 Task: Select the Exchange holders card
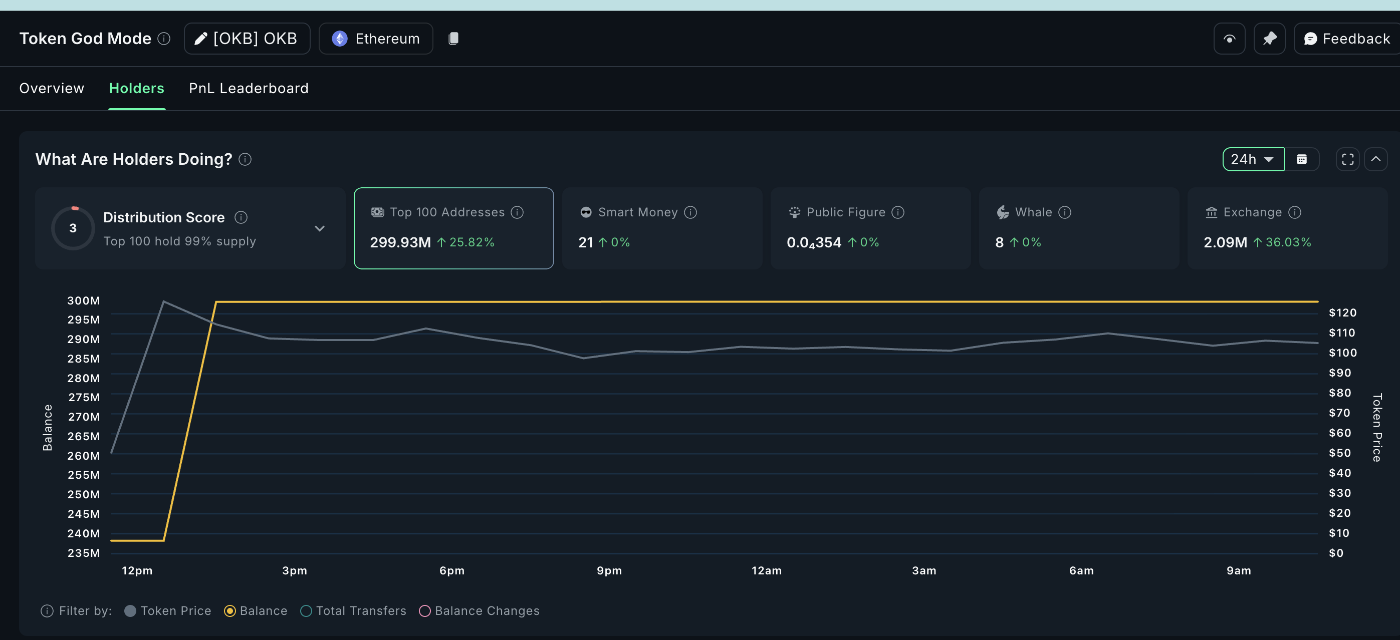(x=1287, y=228)
